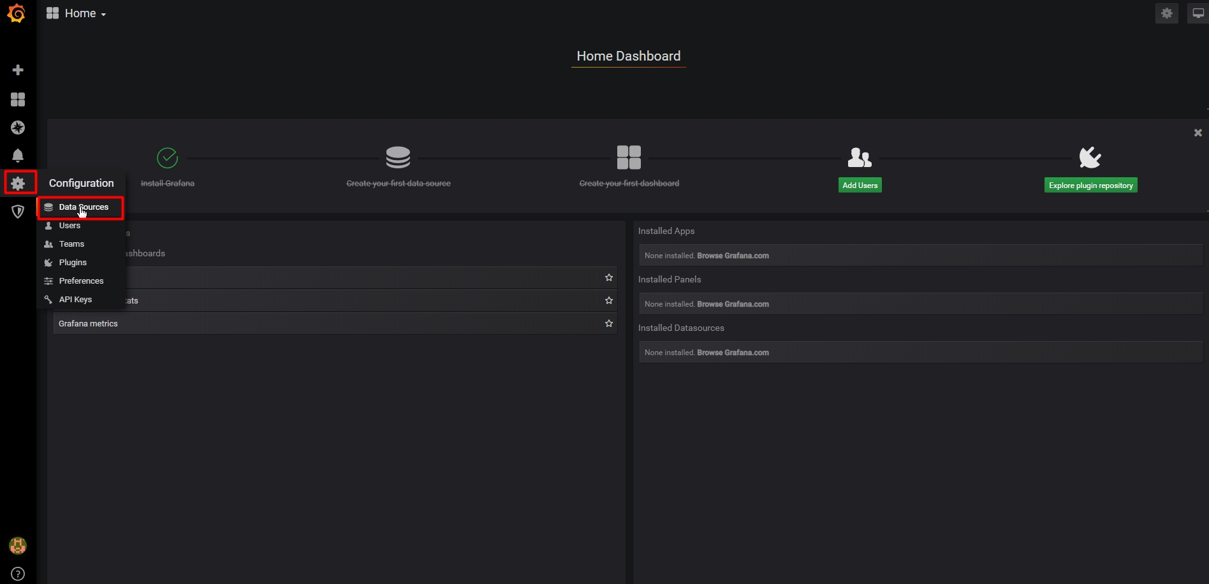
Task: Click the first dashboard grid step icon
Action: click(x=629, y=157)
